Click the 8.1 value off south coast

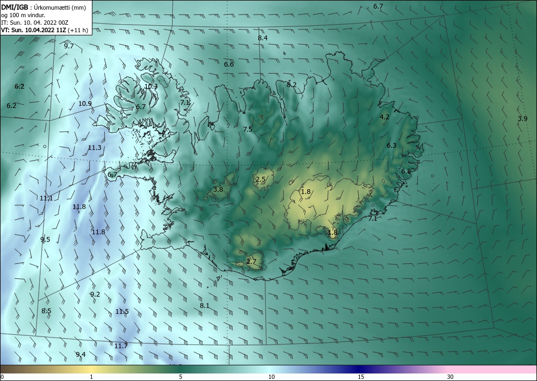click(x=205, y=305)
